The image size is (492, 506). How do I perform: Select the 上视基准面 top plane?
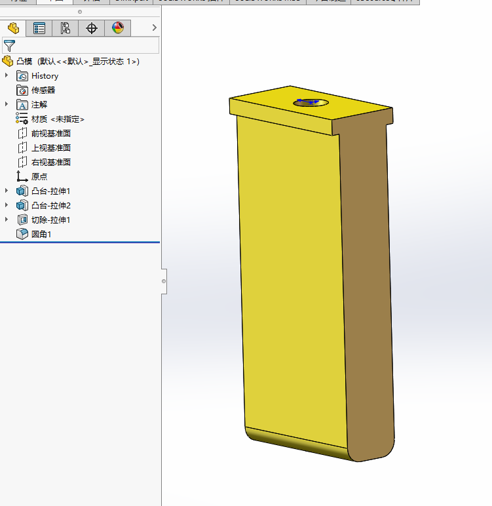[x=51, y=147]
